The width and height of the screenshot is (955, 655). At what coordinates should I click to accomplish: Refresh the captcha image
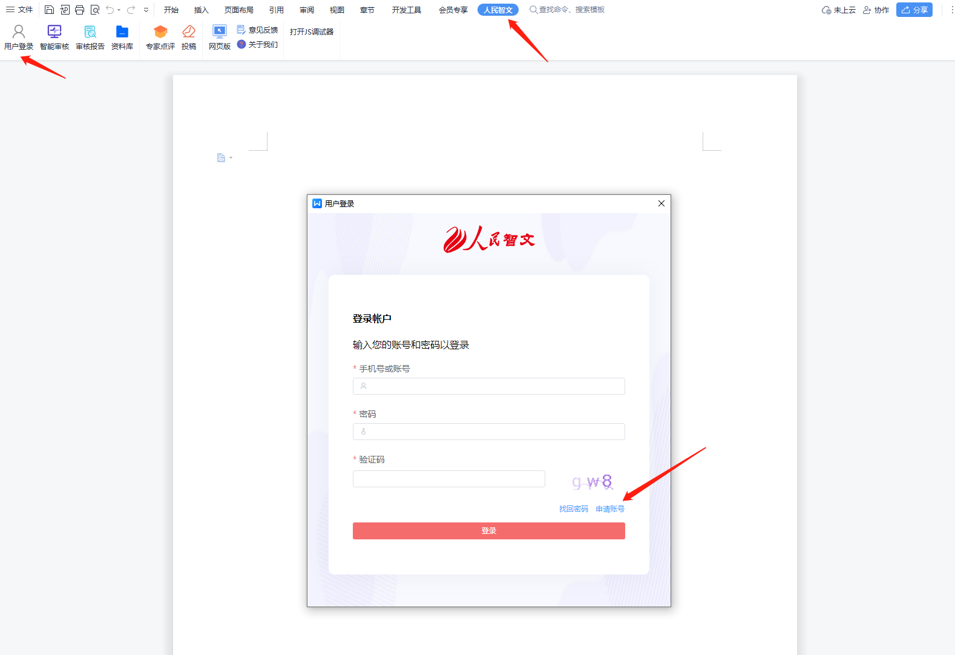[x=592, y=482]
